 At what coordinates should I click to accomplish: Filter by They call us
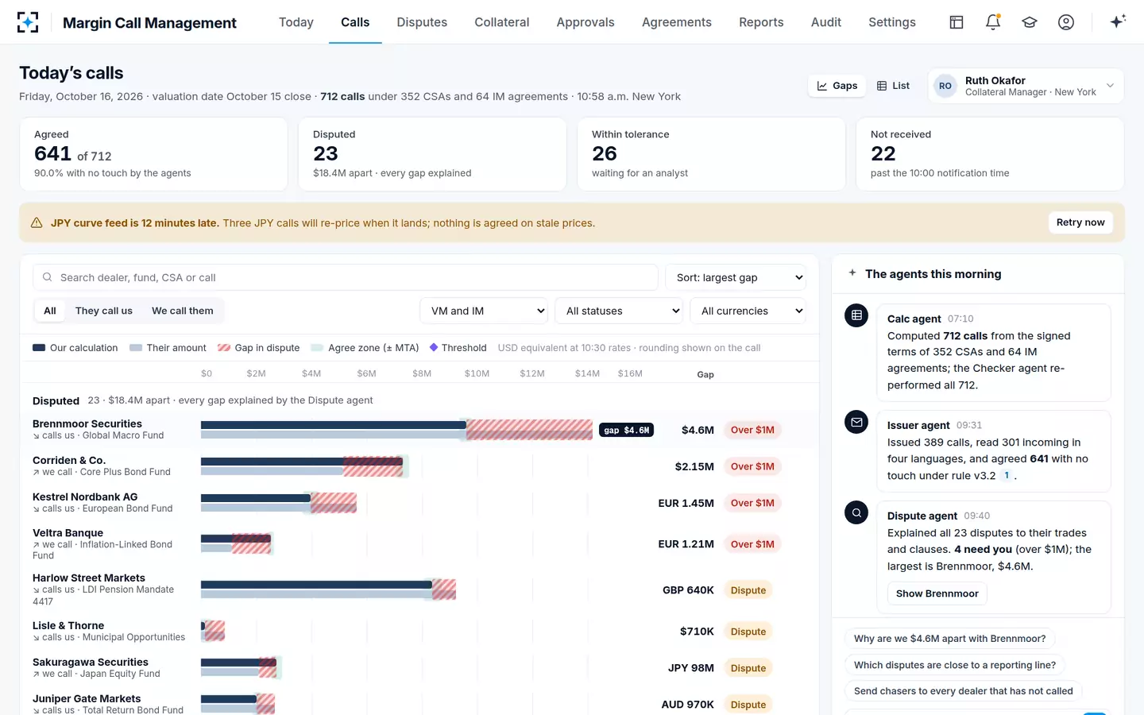(x=104, y=311)
